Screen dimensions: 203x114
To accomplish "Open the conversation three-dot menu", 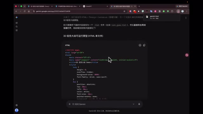I will (x=186, y=18).
